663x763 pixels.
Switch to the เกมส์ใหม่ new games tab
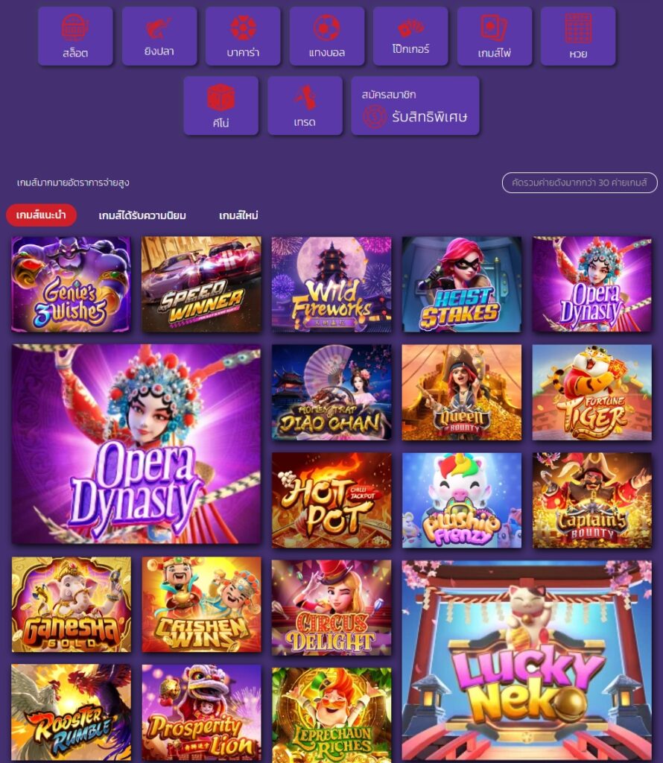238,215
